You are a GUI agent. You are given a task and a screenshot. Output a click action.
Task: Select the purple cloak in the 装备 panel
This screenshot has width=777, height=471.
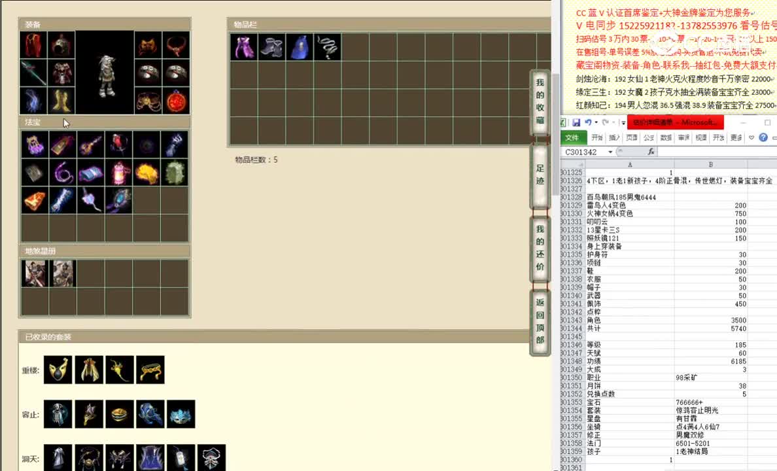[33, 44]
